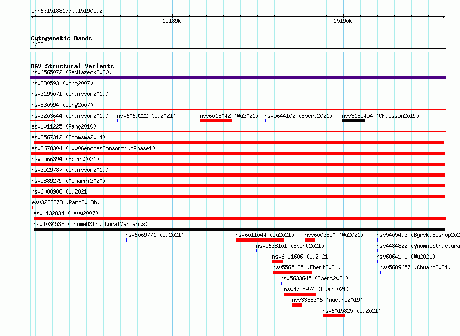Click blue marker for nsv5644102 (Ebert2021)

coord(265,121)
